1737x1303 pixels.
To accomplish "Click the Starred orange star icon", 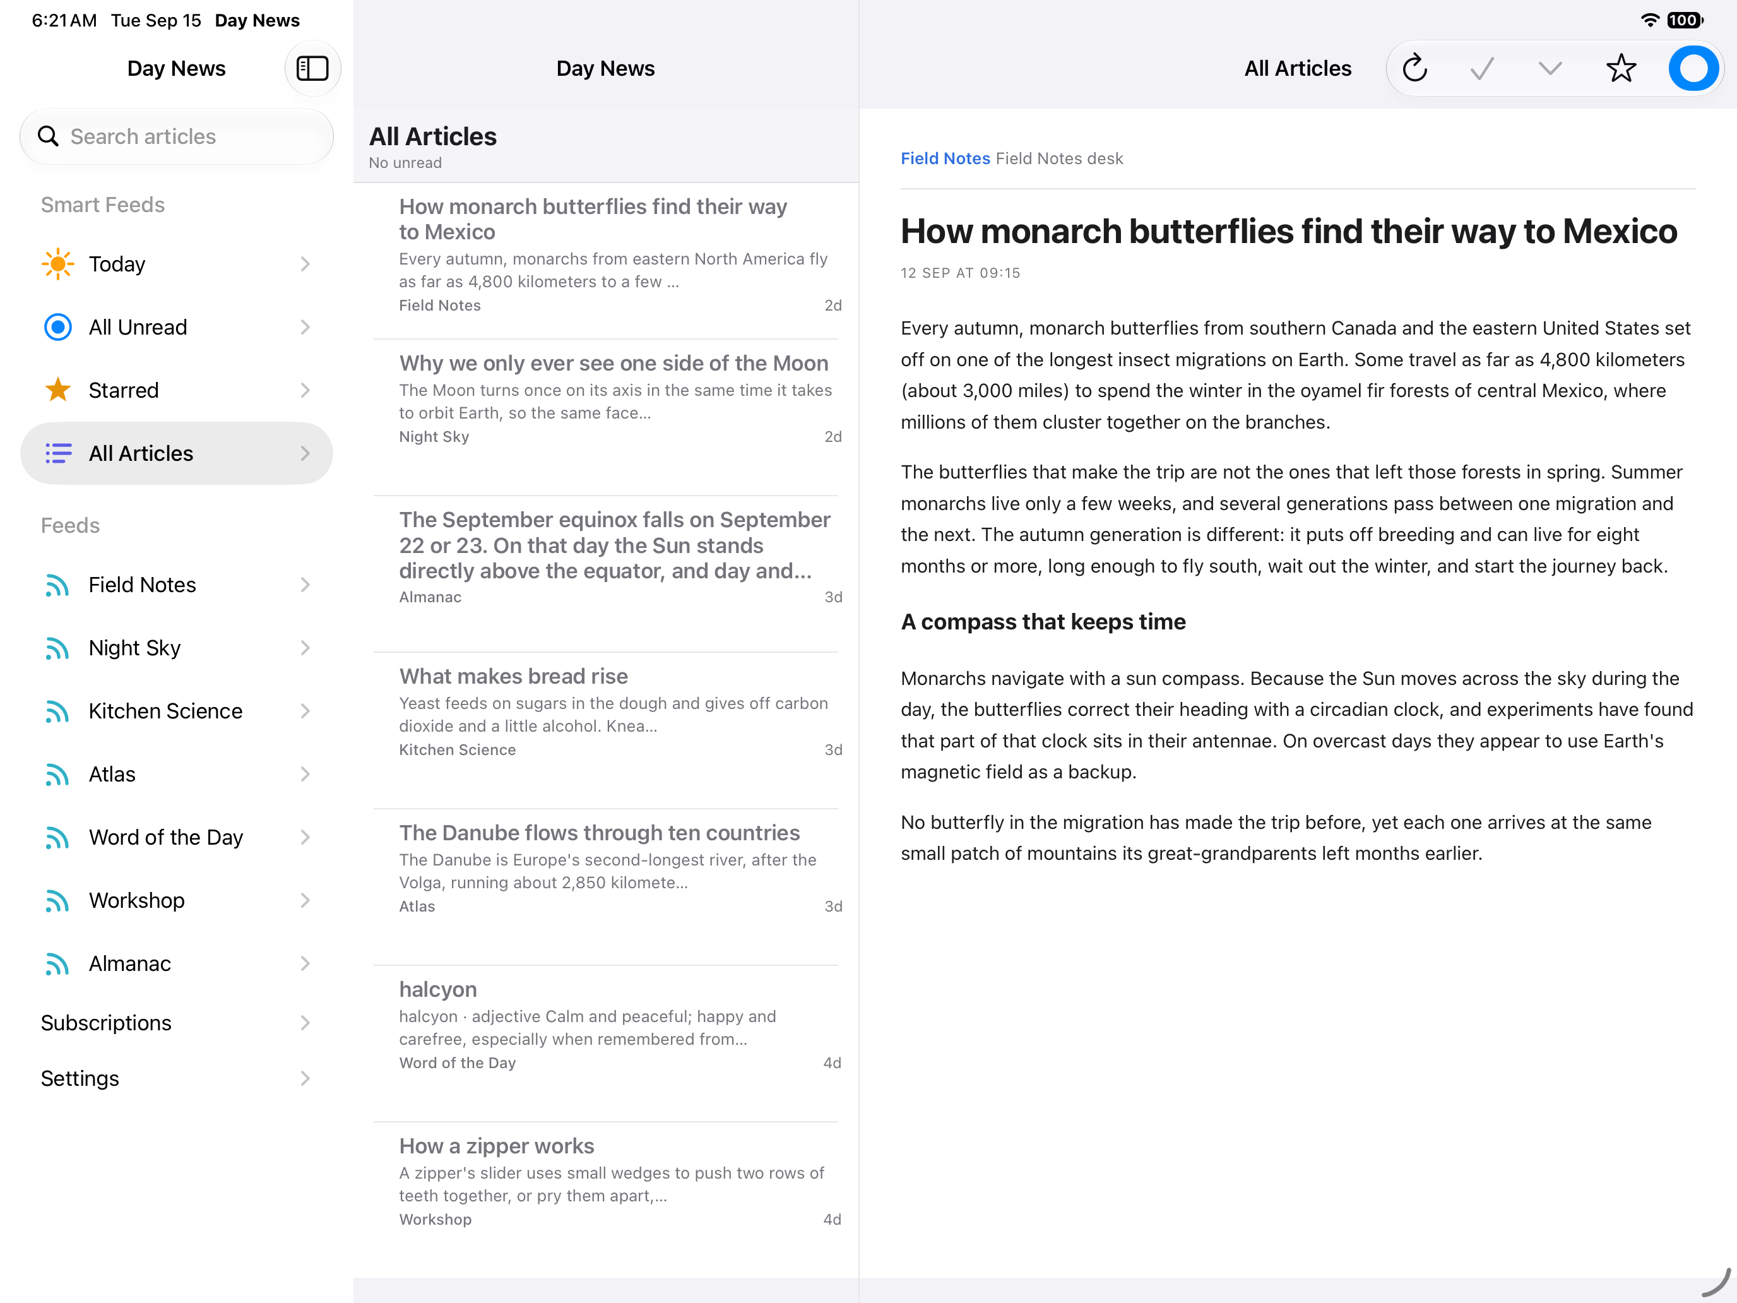I will coord(58,390).
